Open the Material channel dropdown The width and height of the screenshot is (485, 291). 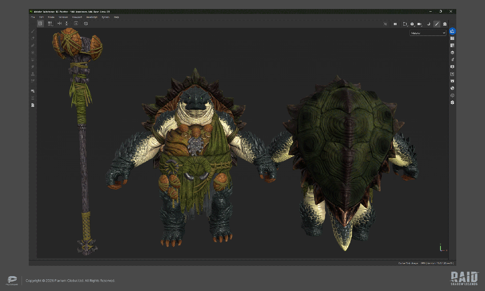tap(428, 33)
